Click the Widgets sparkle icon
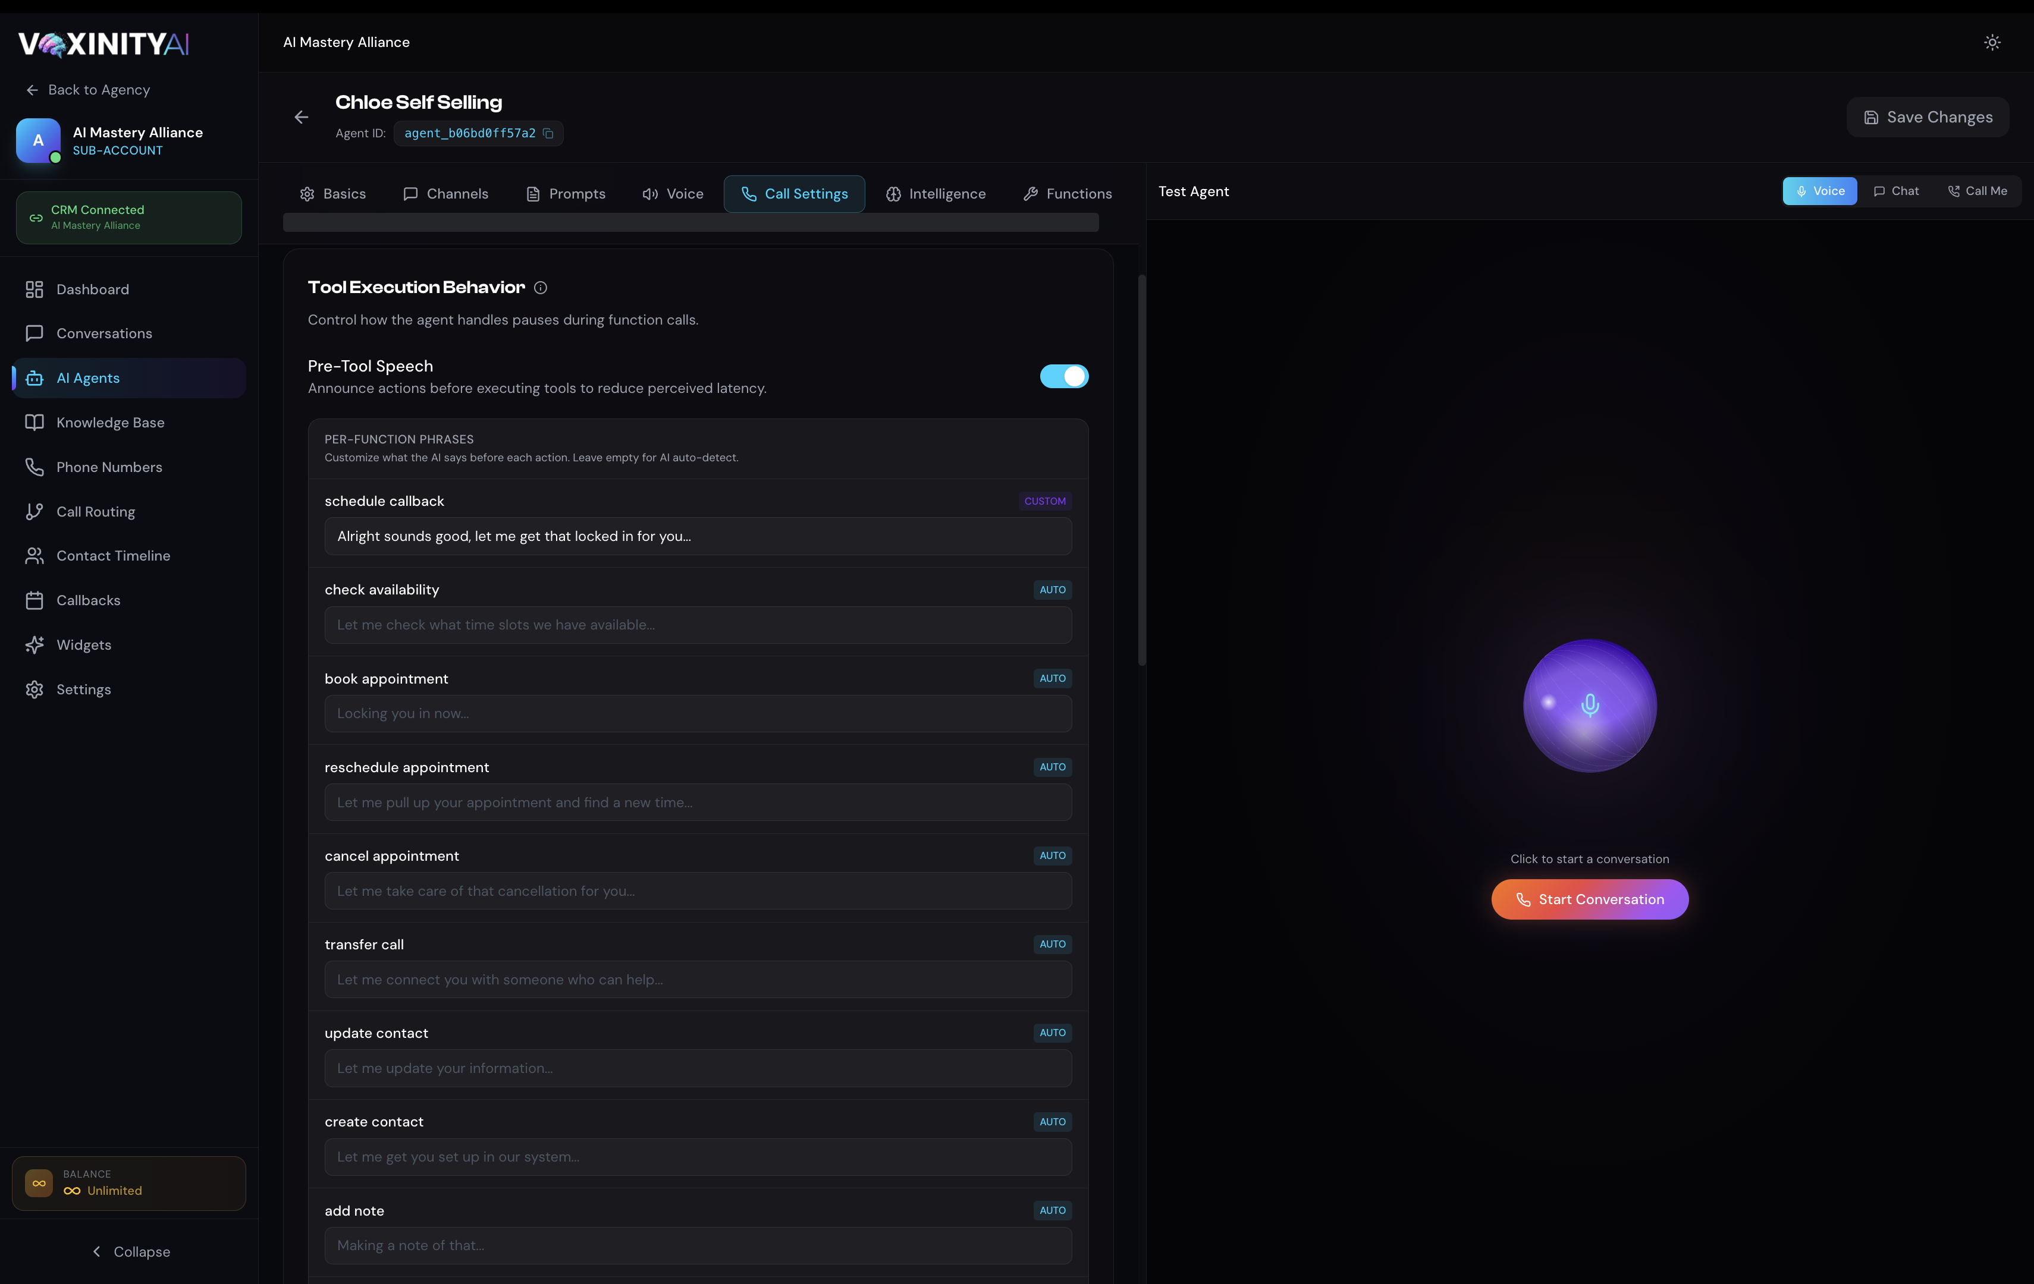 coord(34,645)
